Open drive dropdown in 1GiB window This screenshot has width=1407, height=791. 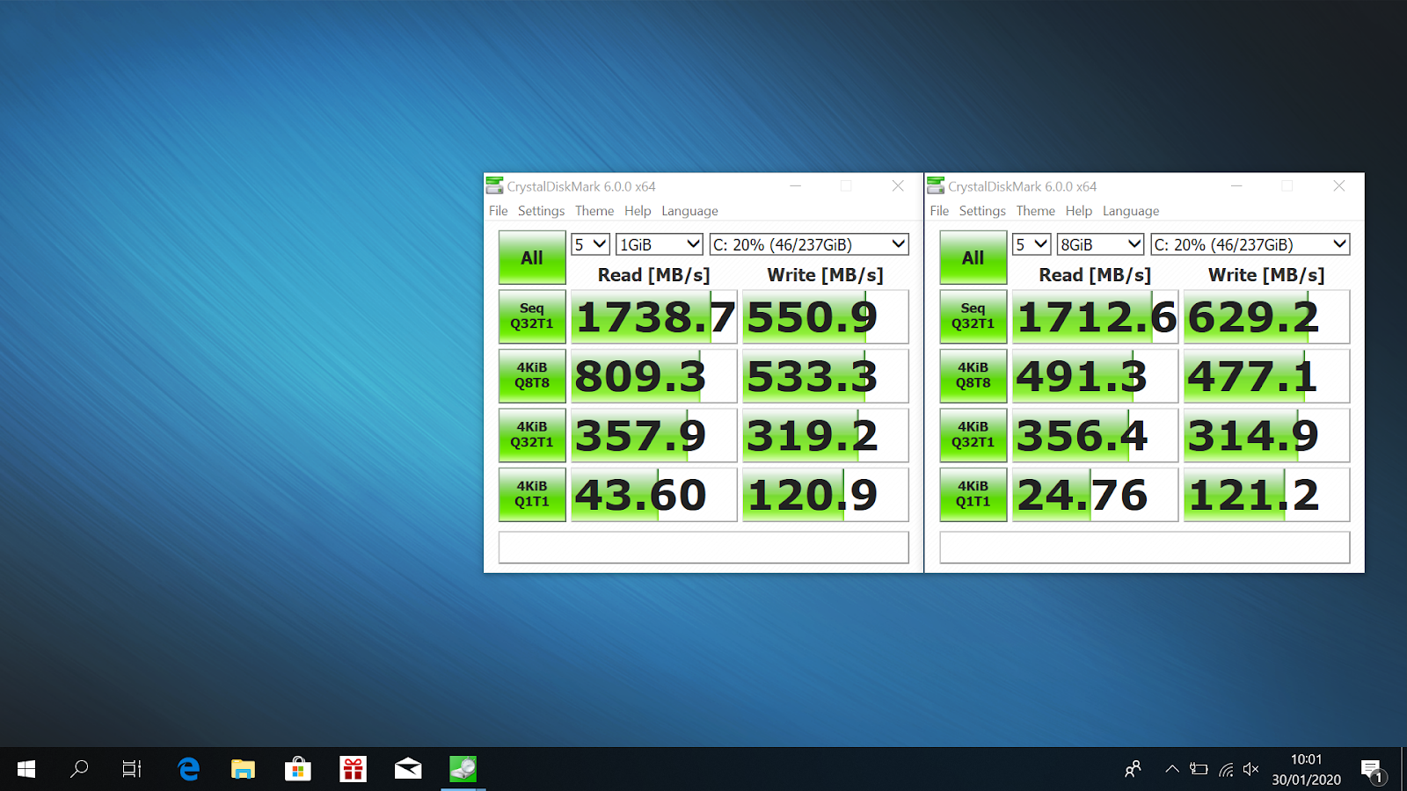pyautogui.click(x=809, y=244)
